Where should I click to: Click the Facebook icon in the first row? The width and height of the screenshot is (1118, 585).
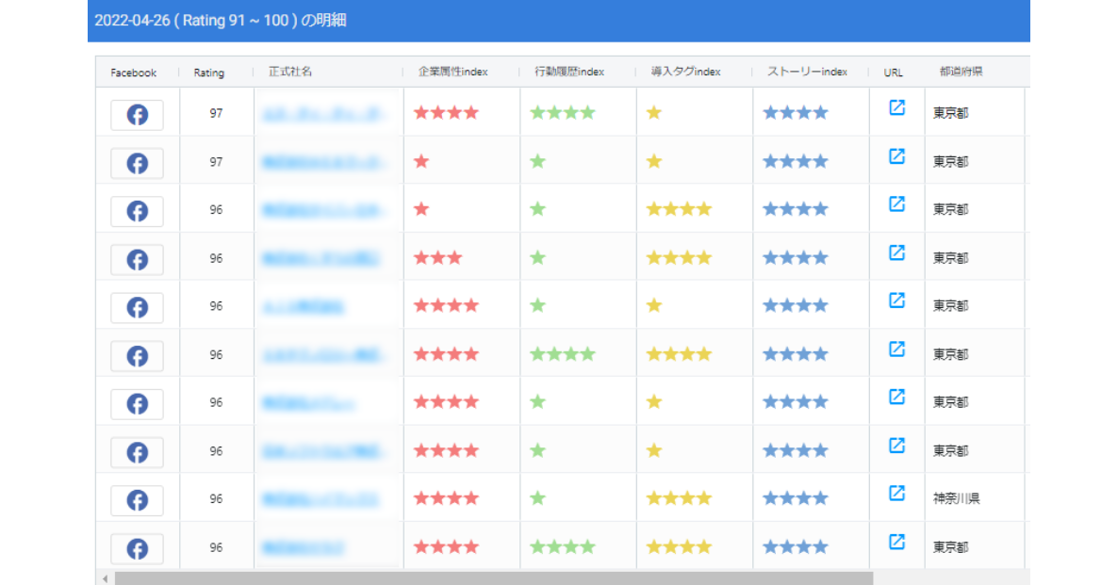click(x=137, y=114)
